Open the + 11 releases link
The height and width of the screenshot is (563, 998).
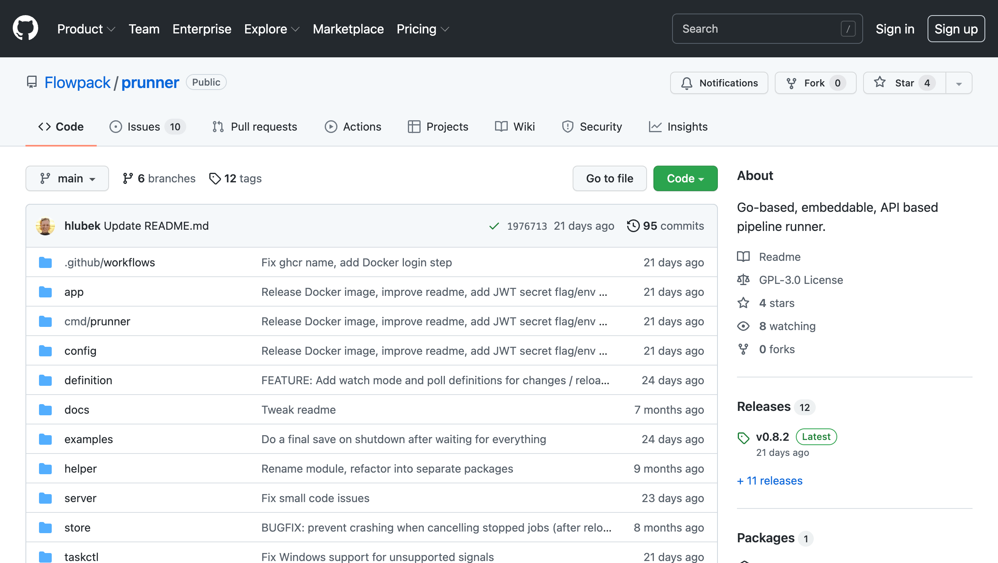770,481
